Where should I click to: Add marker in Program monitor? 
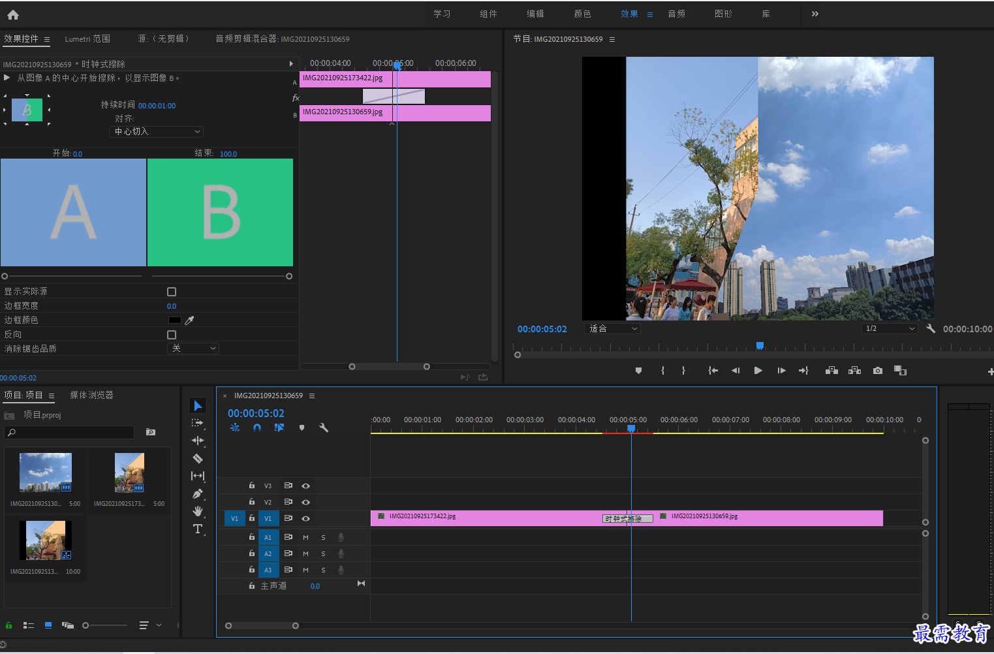(x=638, y=371)
